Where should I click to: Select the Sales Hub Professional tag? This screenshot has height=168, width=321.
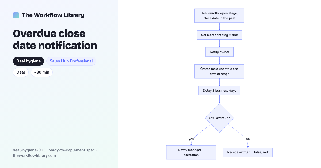(71, 61)
